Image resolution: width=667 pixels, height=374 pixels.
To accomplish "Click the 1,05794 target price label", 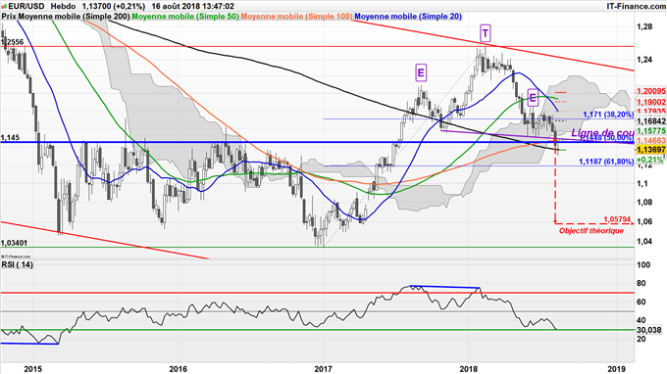I will [x=617, y=219].
